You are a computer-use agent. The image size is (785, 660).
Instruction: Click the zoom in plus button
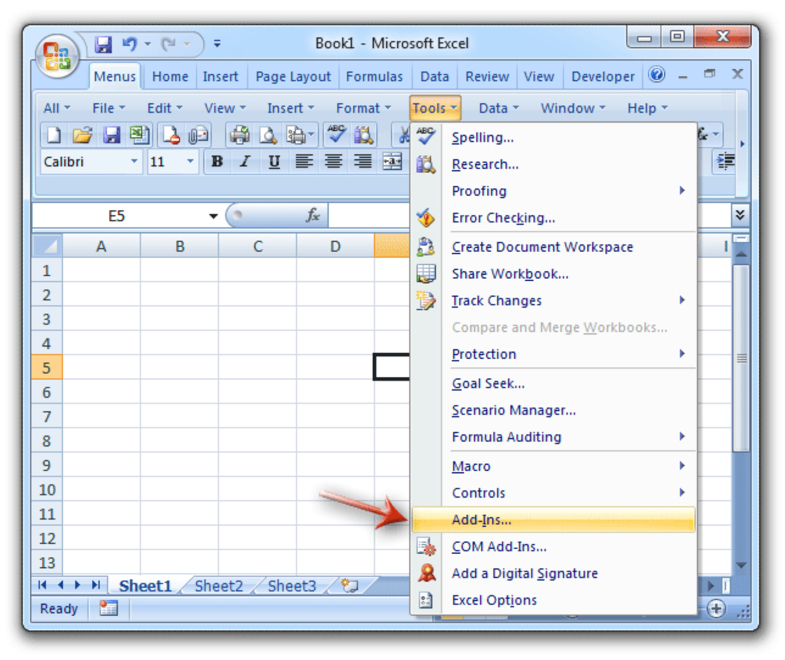pyautogui.click(x=716, y=609)
